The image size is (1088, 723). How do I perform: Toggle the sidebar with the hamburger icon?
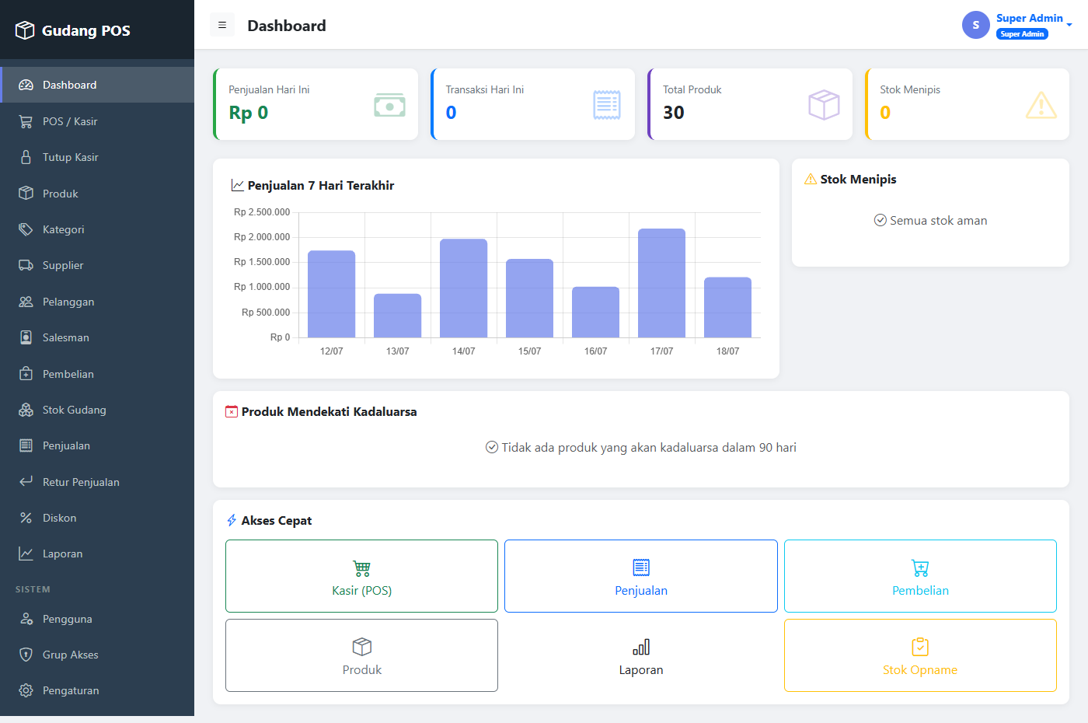click(222, 25)
